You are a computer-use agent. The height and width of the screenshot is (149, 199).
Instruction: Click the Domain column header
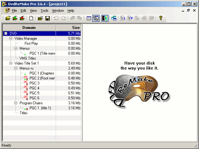29,28
